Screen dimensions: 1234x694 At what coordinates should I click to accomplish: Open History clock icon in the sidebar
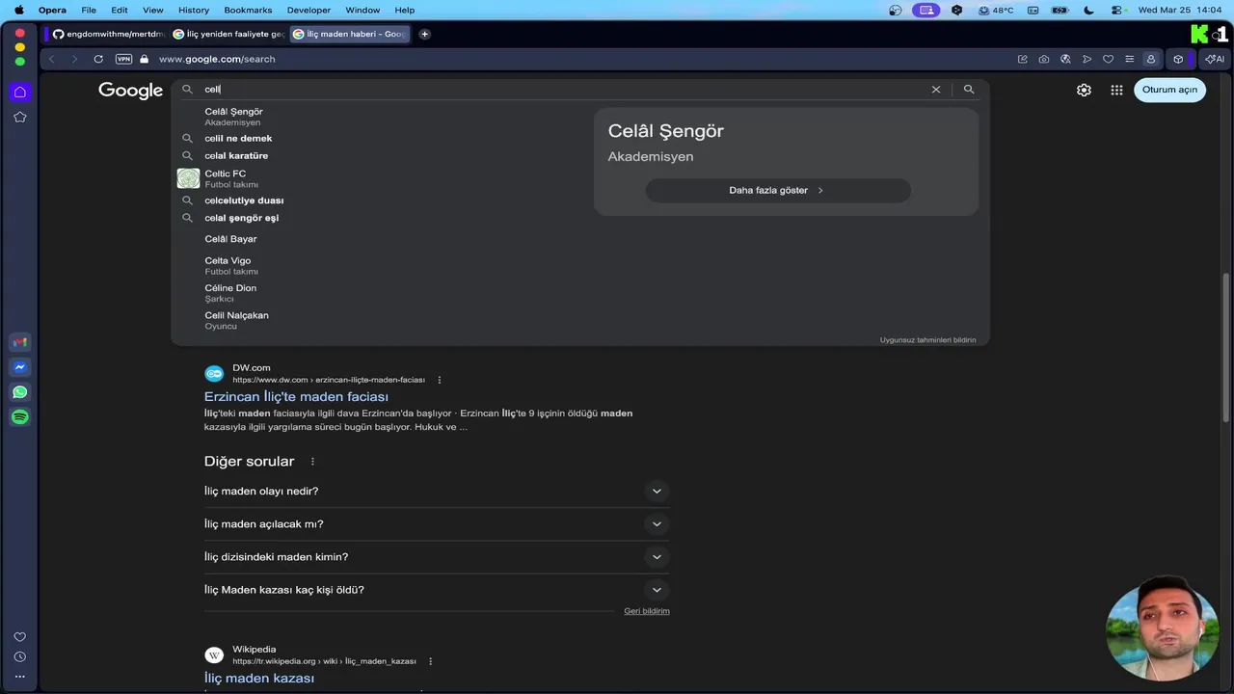[19, 656]
